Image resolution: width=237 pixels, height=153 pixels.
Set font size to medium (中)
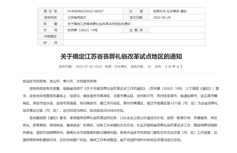(174, 66)
